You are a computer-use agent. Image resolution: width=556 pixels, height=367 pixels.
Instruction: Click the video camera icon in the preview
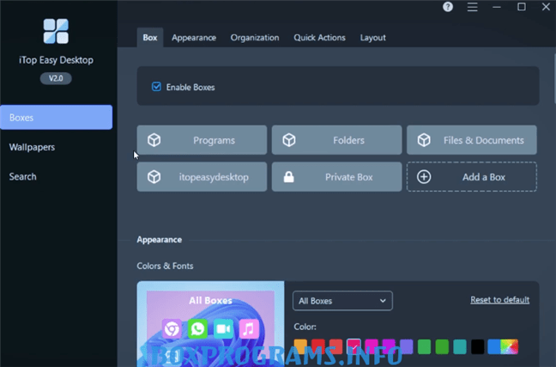(x=223, y=328)
